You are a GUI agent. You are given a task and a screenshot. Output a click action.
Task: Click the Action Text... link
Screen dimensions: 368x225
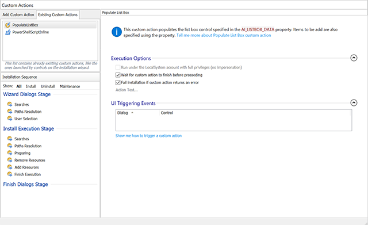tap(126, 90)
